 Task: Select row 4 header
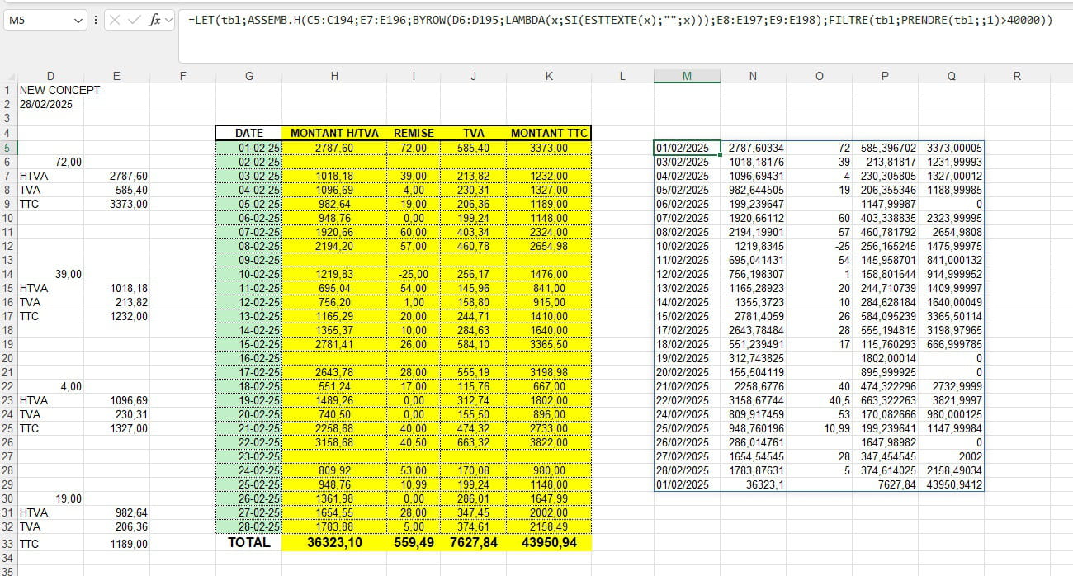[7, 133]
